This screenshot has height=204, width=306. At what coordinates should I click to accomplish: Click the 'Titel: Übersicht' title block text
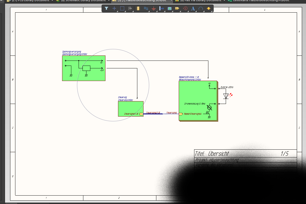[212, 154]
